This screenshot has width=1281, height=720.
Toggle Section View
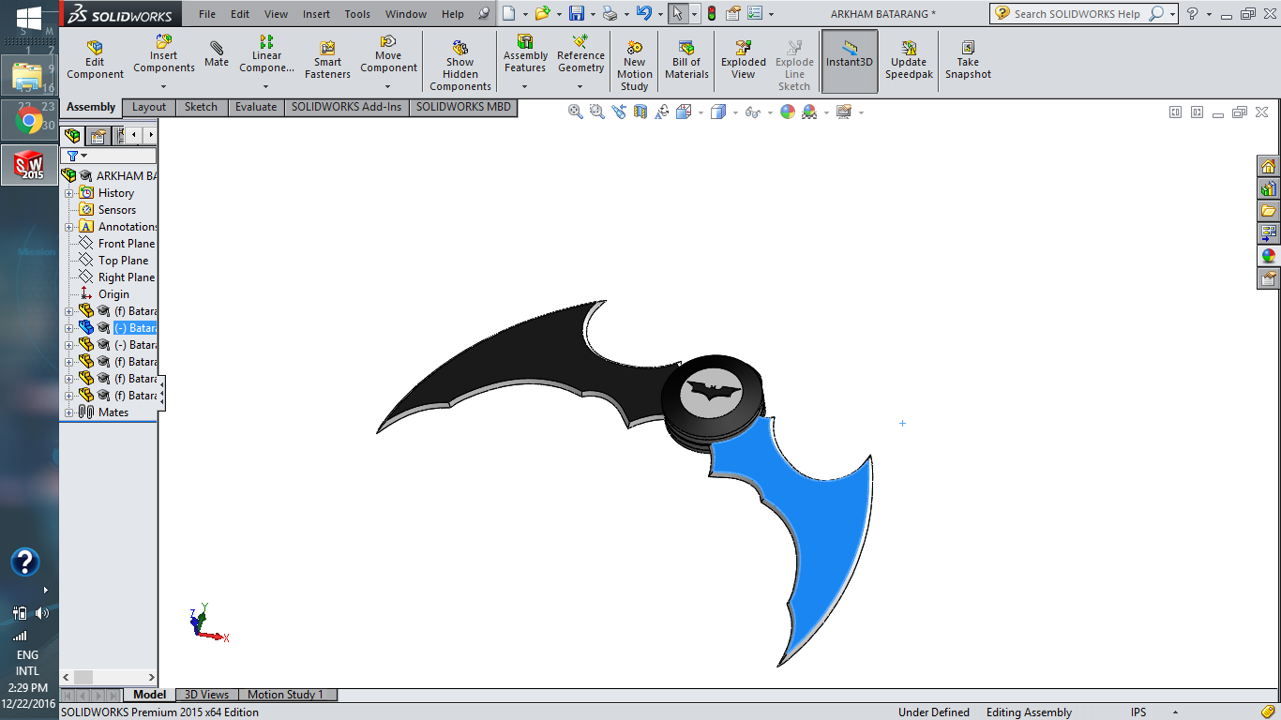point(640,112)
